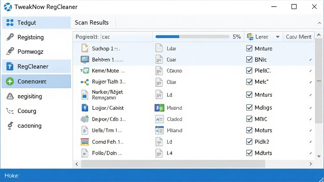
Task: Click the Loijor/Cabist blue icon
Action: [85, 108]
